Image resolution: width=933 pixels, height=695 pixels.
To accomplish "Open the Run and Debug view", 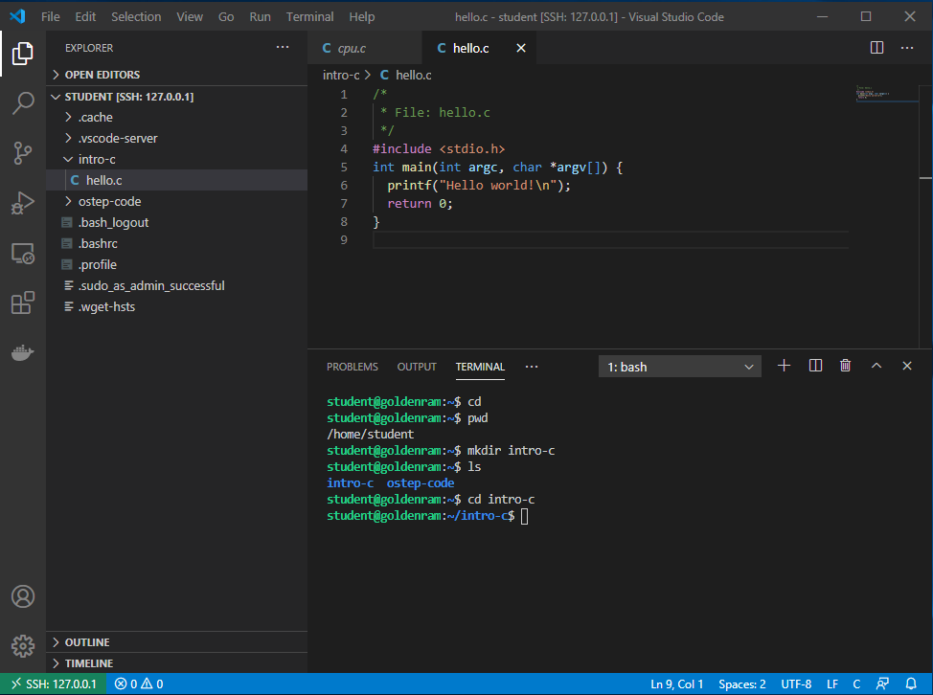I will click(x=23, y=203).
